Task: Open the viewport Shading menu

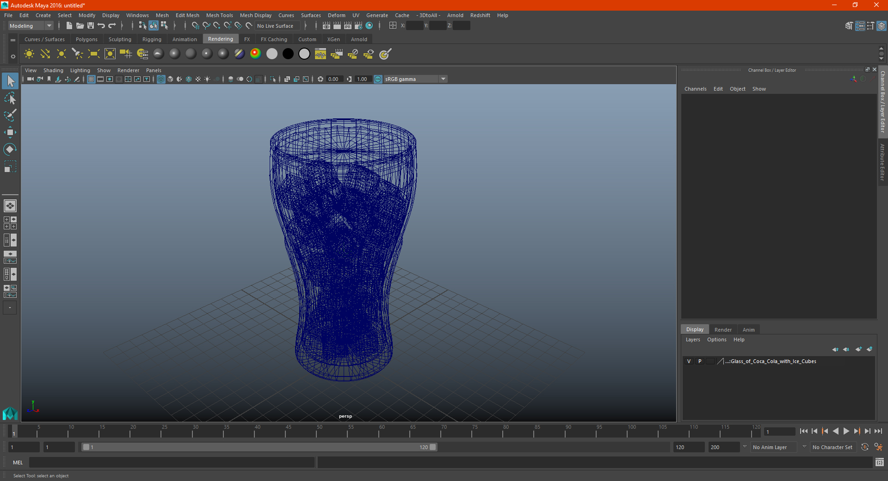Action: (x=53, y=70)
